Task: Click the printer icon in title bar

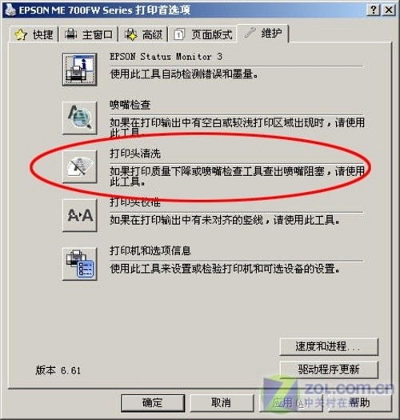Action: pos(10,10)
